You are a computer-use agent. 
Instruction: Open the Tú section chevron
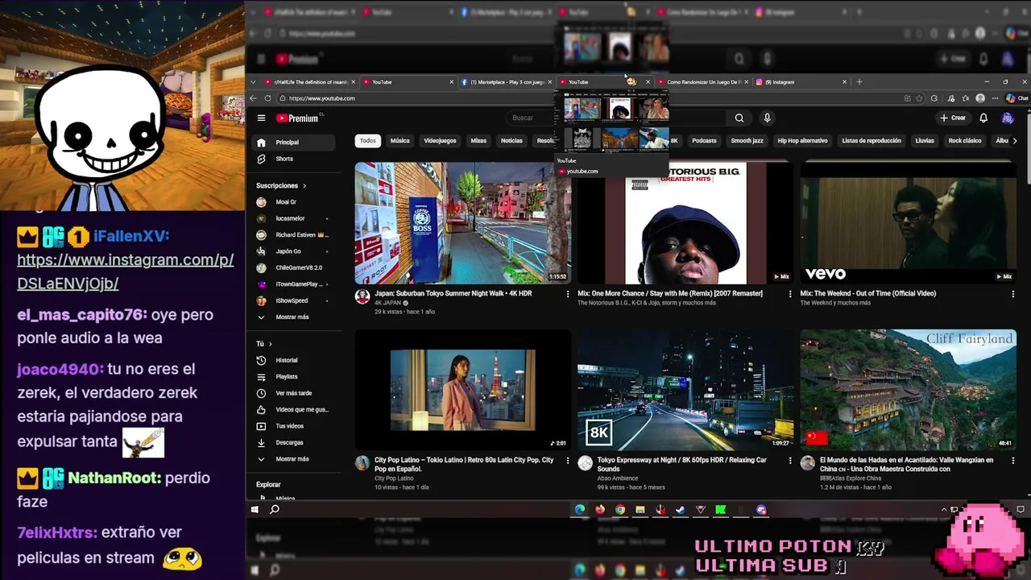[271, 344]
